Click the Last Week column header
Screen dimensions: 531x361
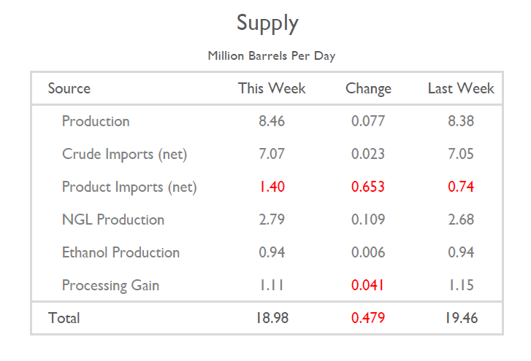(x=461, y=89)
